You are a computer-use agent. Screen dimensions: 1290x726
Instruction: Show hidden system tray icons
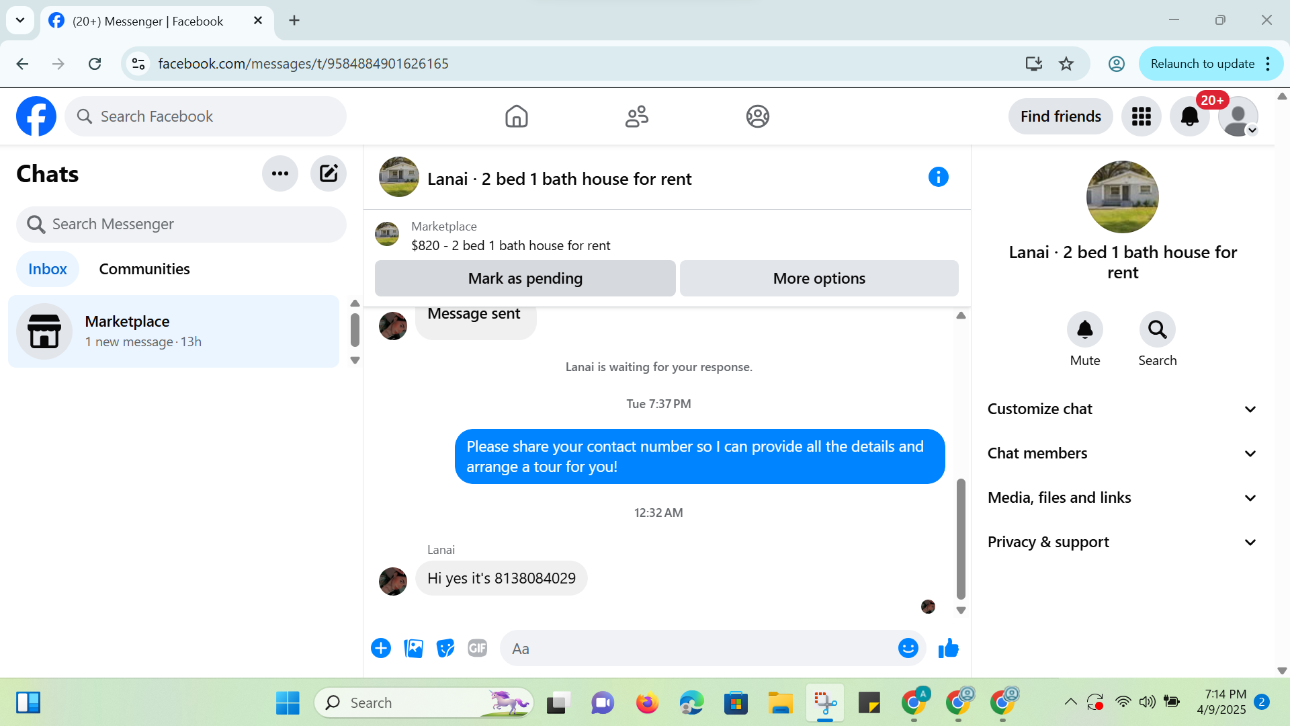[1070, 702]
